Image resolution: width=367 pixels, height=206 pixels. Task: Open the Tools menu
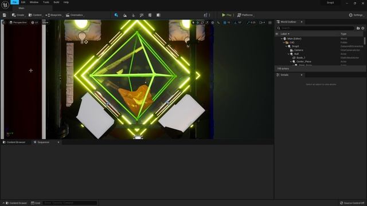46,2
